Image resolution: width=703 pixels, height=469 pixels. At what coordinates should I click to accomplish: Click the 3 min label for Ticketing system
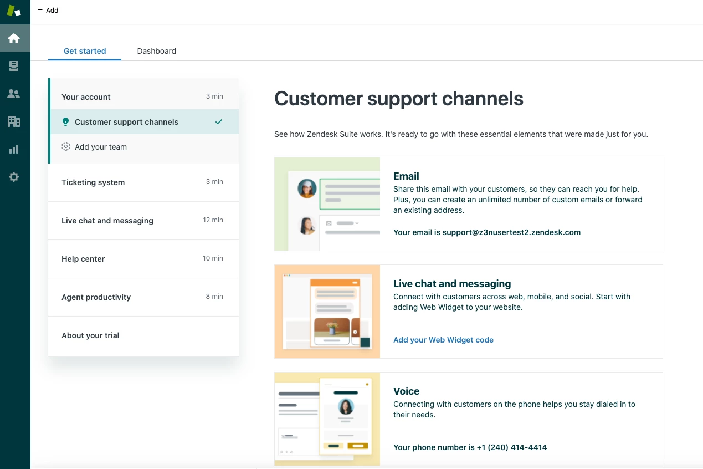[x=214, y=182]
